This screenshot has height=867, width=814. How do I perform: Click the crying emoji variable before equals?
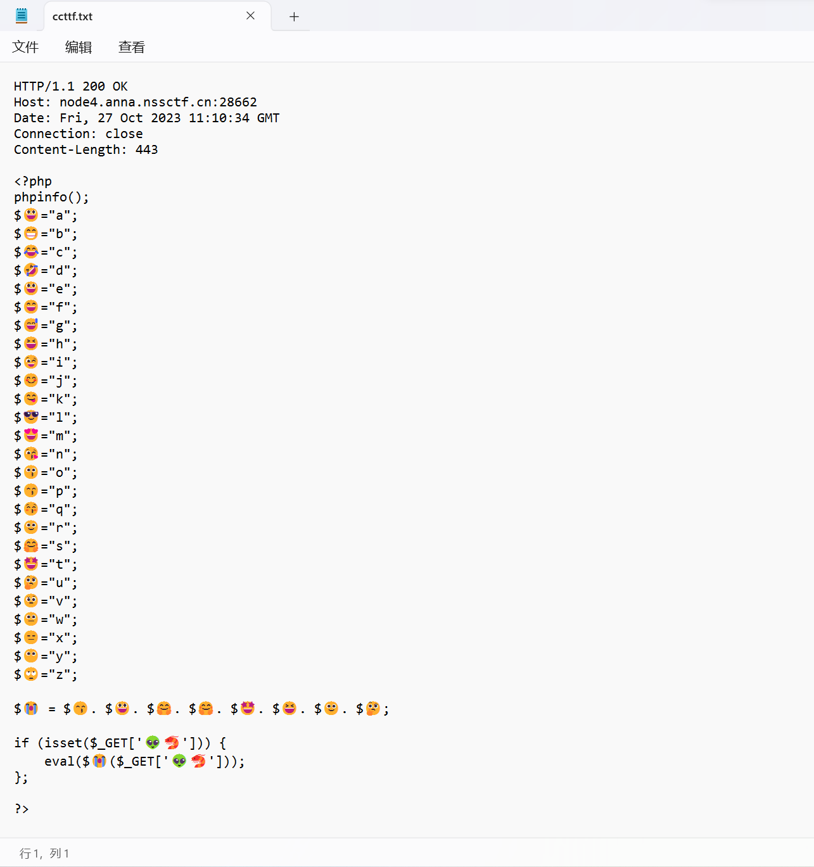[31, 708]
